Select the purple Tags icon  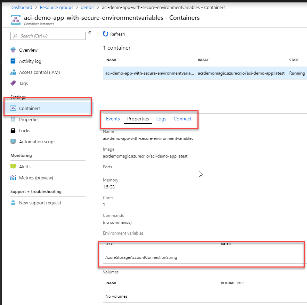13,83
